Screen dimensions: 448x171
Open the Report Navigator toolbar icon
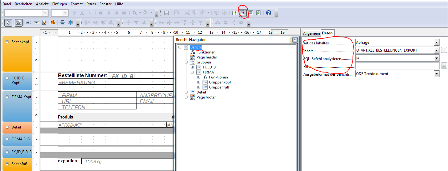243,13
